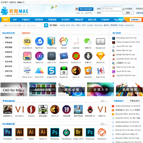The width and height of the screenshot is (143, 143).
Task: Switch to the 下载周排行 tab
Action: [118, 101]
